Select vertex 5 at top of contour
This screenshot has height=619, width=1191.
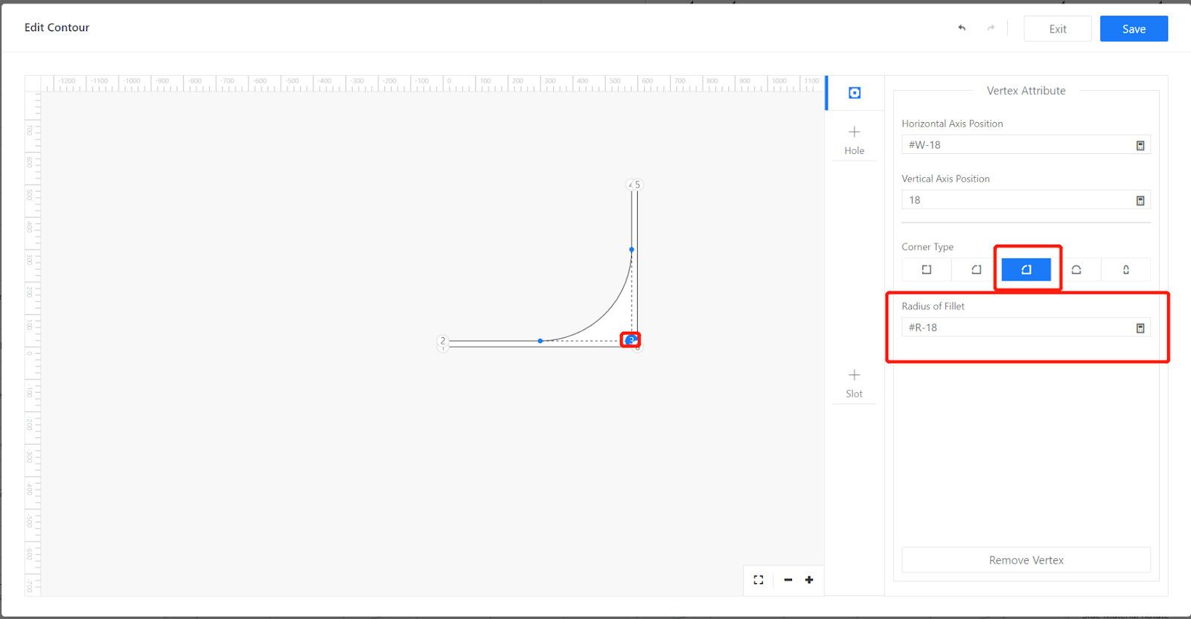click(x=636, y=185)
